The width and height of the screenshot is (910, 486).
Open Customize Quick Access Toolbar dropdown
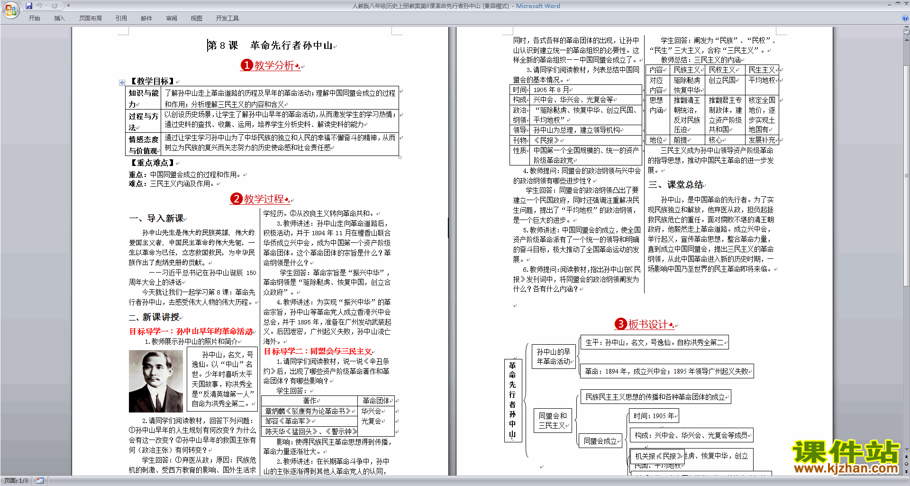click(68, 6)
